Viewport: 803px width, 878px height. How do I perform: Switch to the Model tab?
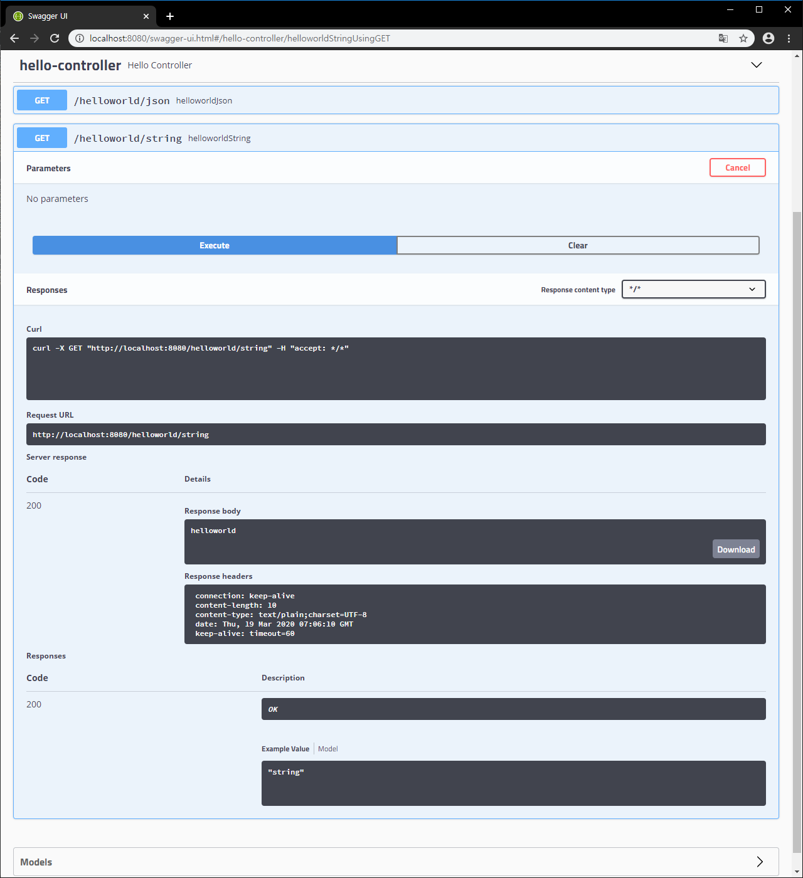[328, 749]
